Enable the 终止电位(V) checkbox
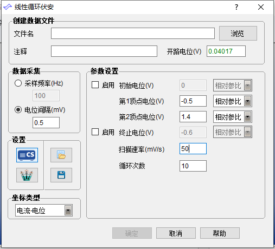The image size is (275, 249). pyautogui.click(x=95, y=132)
